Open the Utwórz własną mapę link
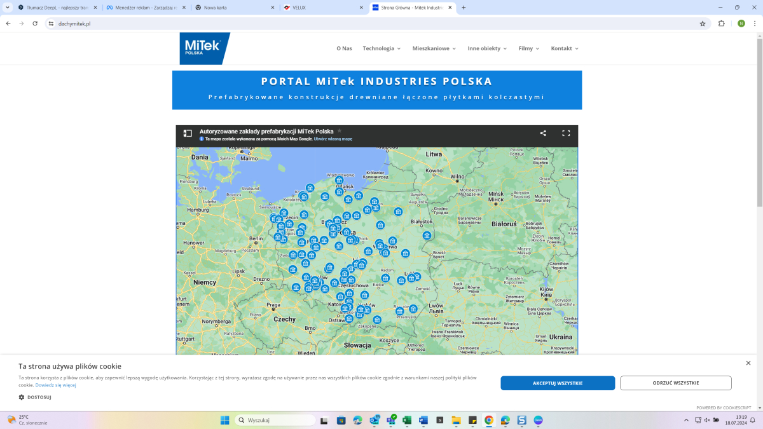Viewport: 763px width, 429px height. click(x=333, y=139)
